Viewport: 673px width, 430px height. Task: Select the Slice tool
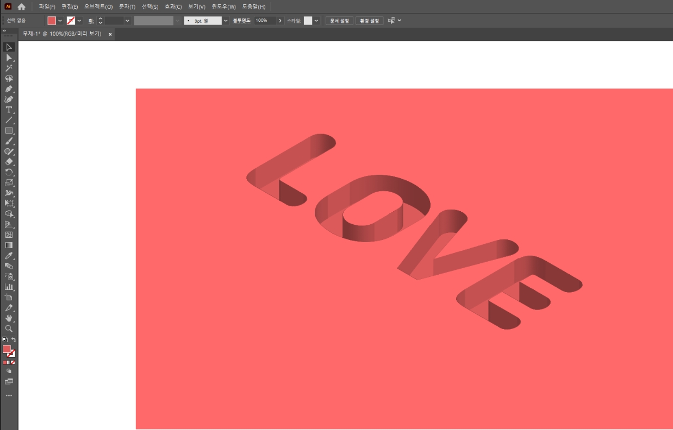9,308
